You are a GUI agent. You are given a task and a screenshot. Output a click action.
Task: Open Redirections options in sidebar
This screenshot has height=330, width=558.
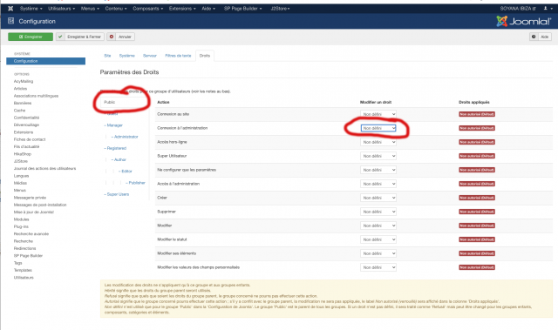25,248
